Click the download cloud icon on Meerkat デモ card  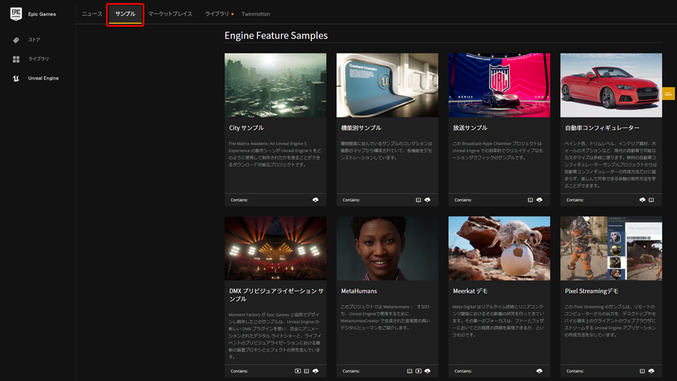tap(540, 371)
